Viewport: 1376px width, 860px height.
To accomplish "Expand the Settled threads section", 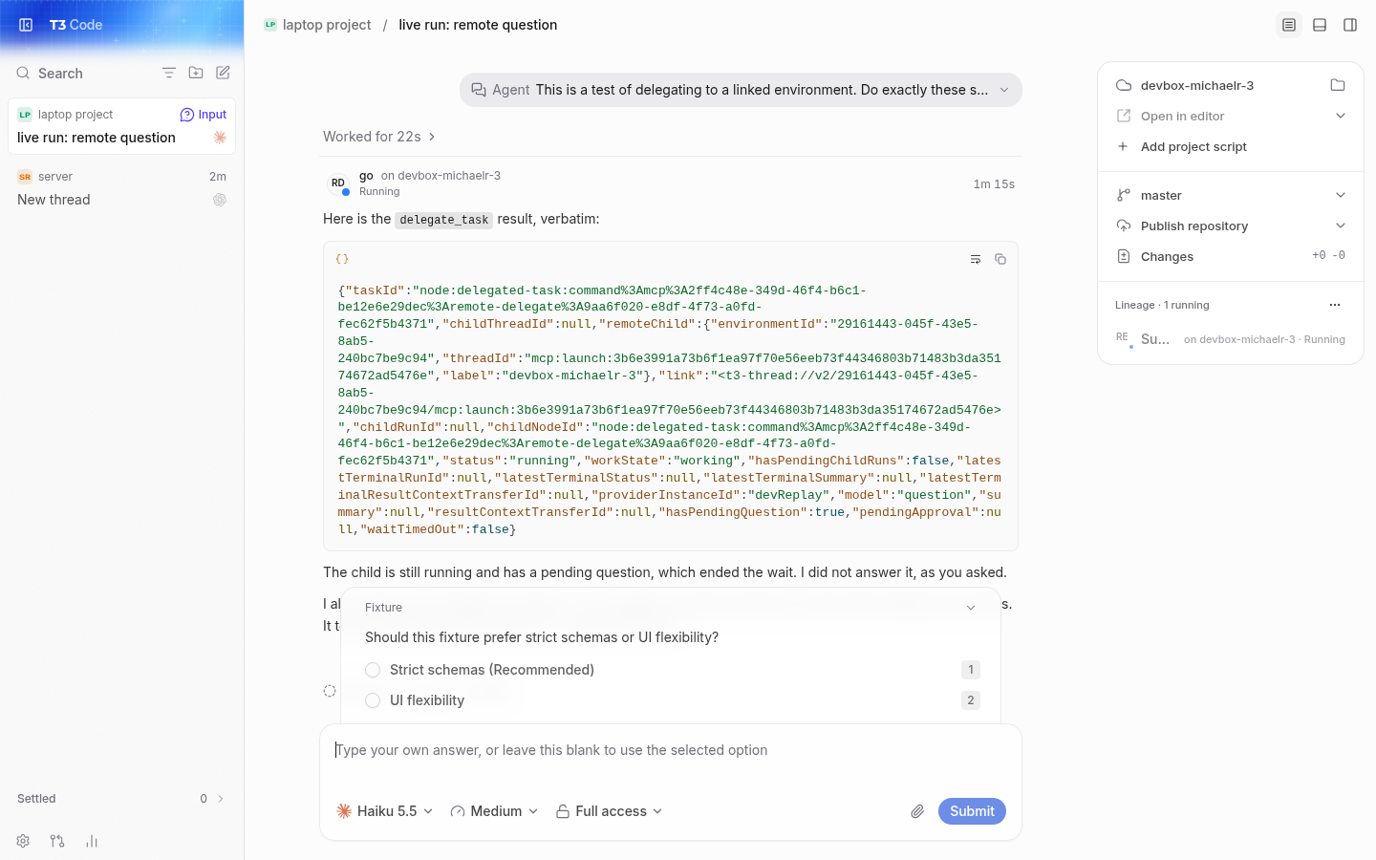I will [x=121, y=799].
